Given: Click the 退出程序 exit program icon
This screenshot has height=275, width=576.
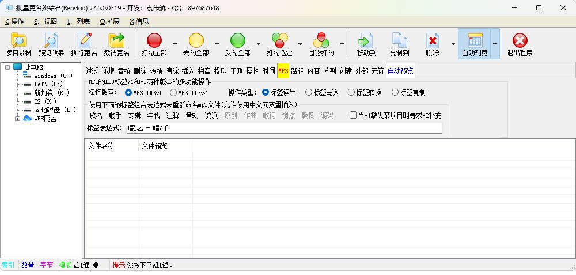Looking at the screenshot, I should (x=520, y=40).
